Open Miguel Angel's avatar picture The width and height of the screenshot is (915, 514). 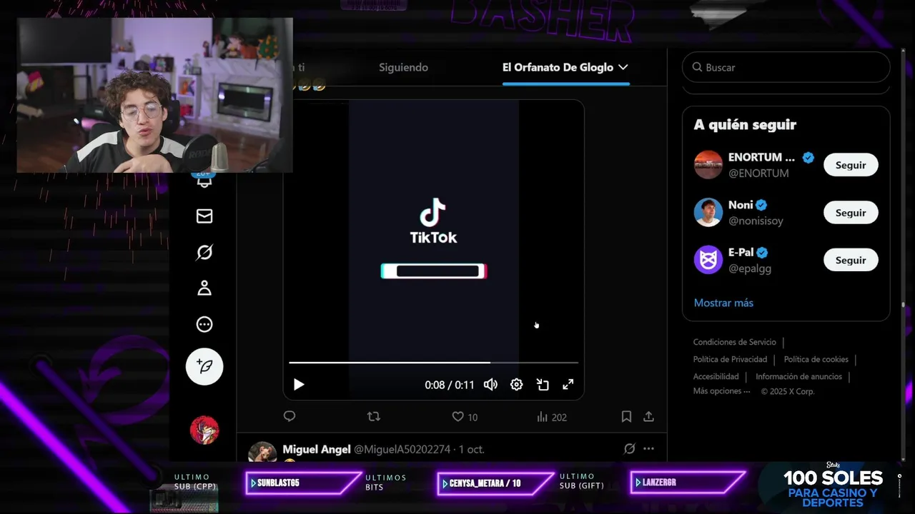click(262, 453)
